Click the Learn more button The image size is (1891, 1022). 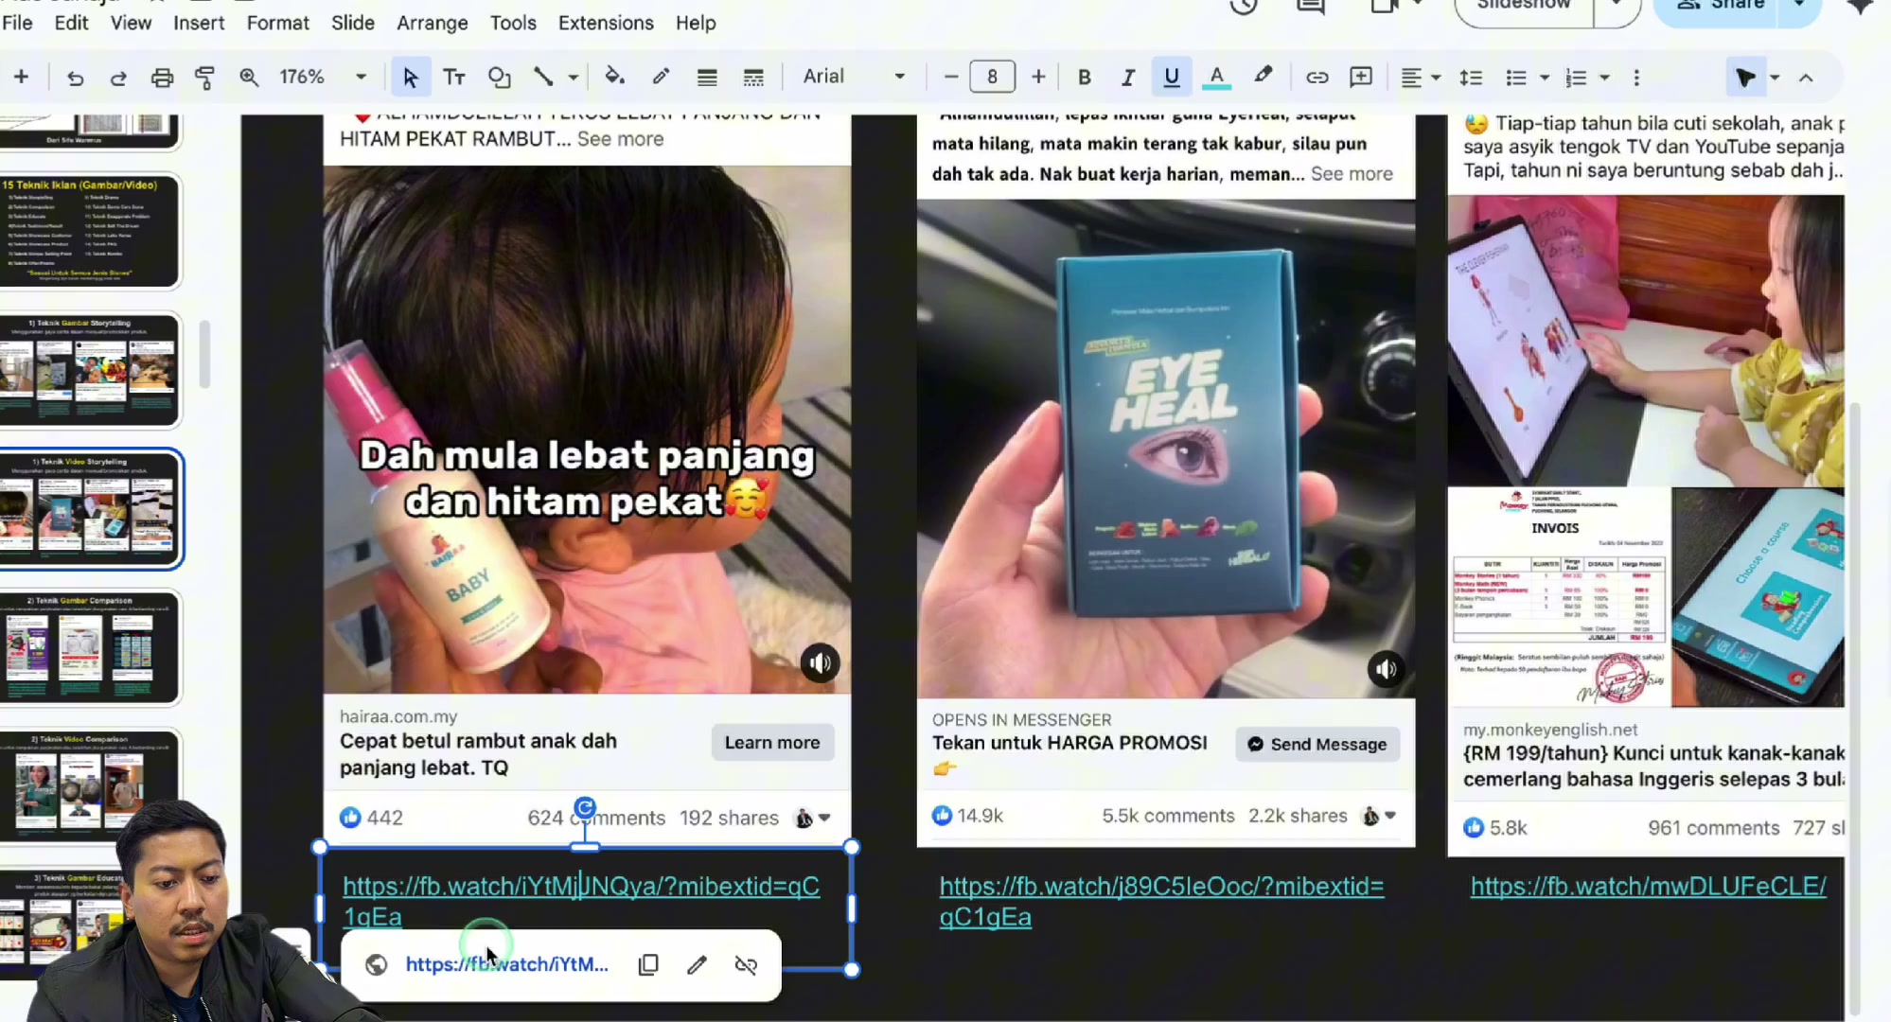click(772, 743)
